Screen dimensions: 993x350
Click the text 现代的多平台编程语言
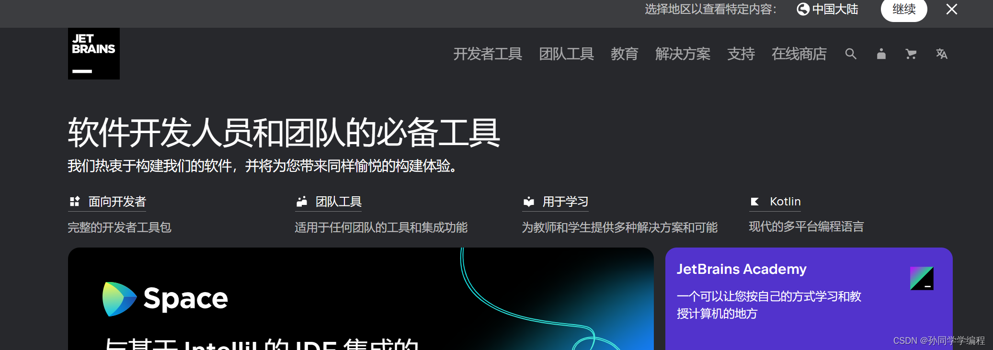(806, 226)
